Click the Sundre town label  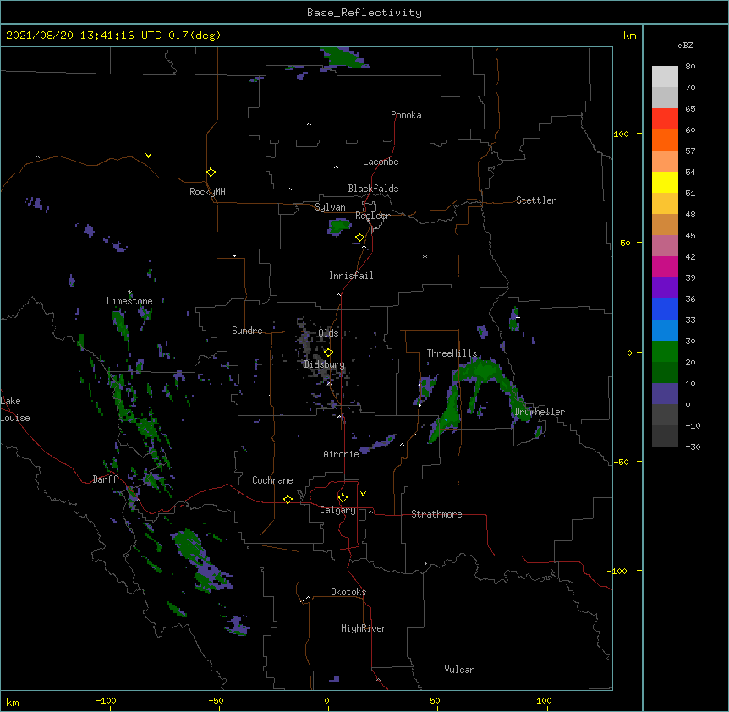(x=247, y=331)
